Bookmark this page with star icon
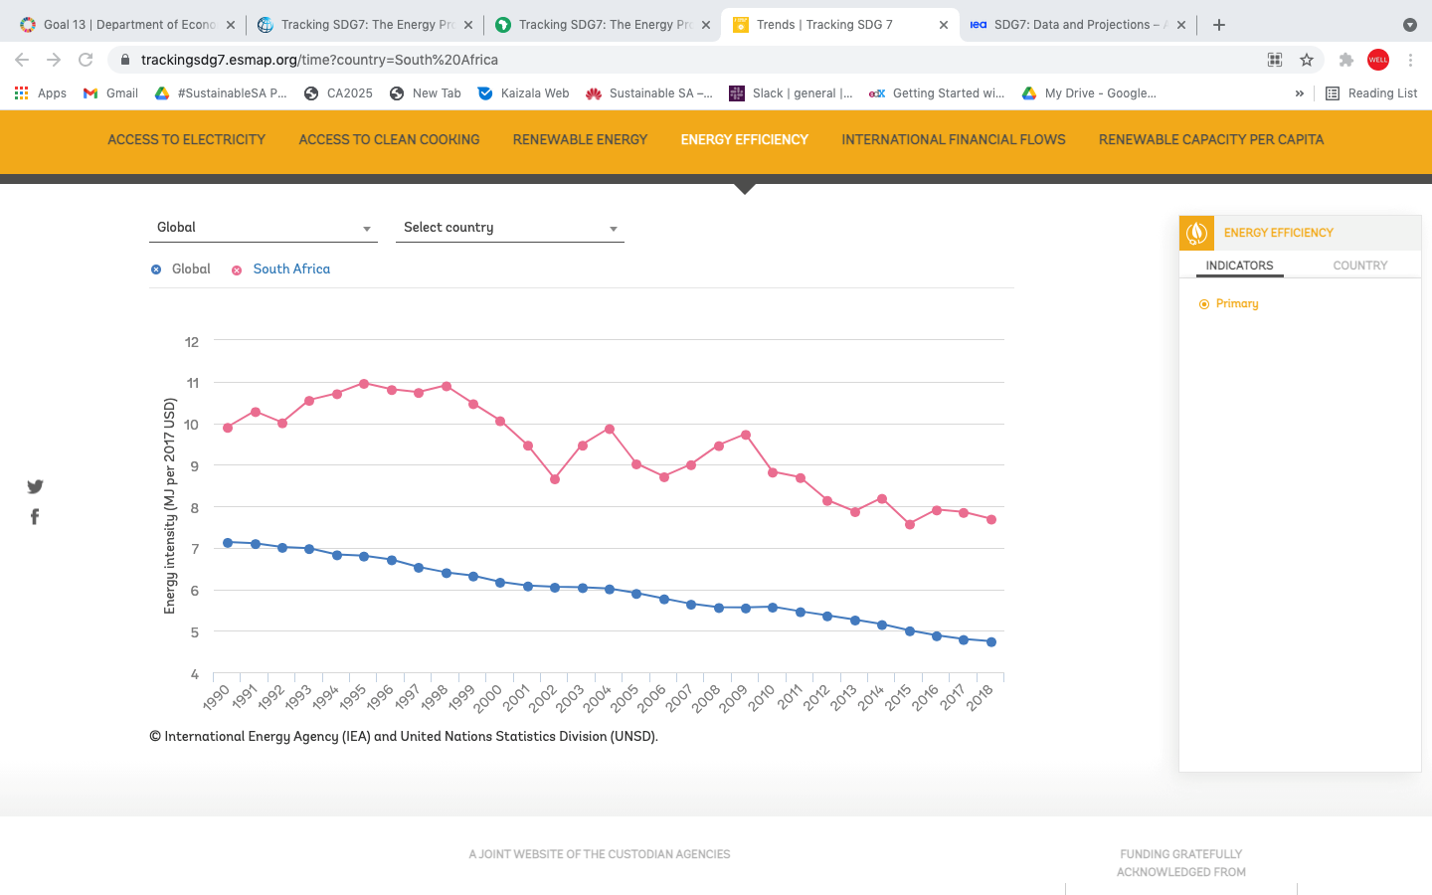Screen dimensions: 1432x895 tap(1307, 60)
